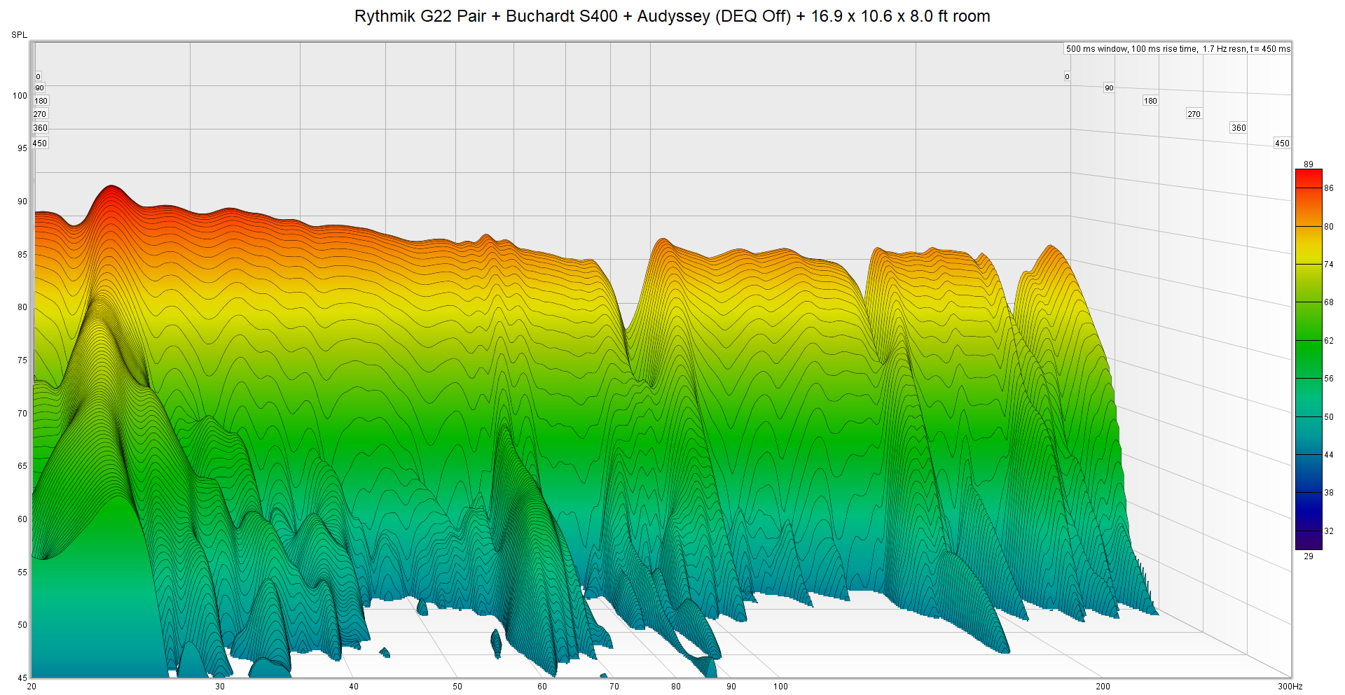Select the 65 dB tick on SPL axis
This screenshot has height=695, width=1345.
pos(22,466)
